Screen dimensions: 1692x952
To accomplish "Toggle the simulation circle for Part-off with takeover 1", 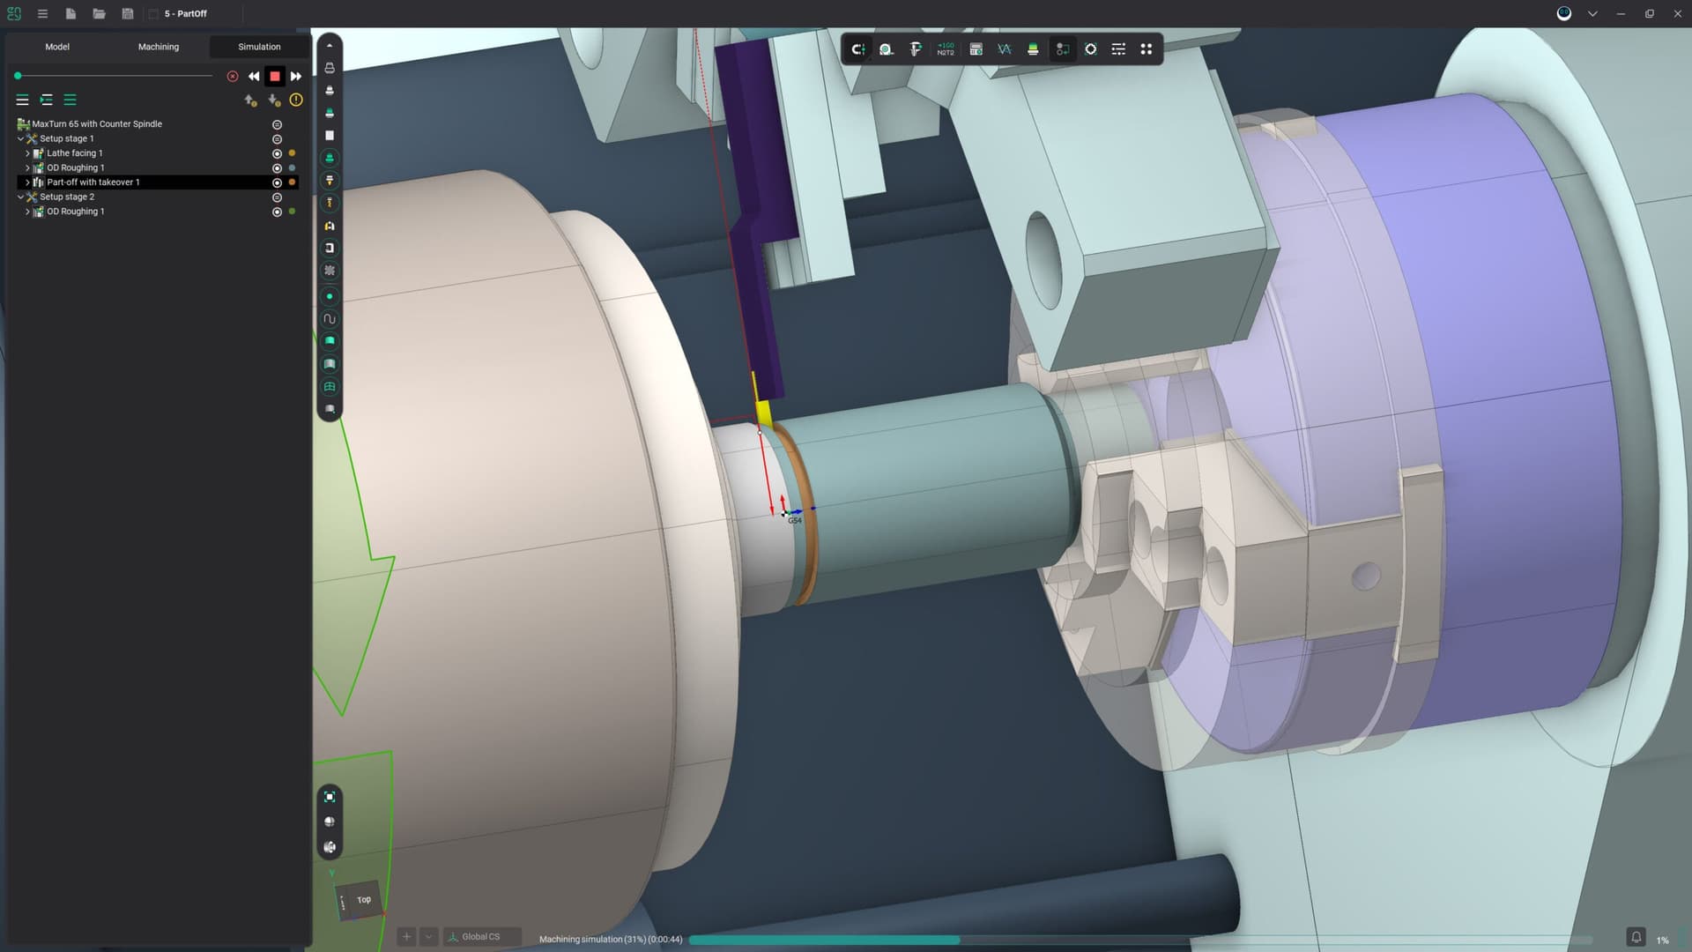I will (277, 182).
